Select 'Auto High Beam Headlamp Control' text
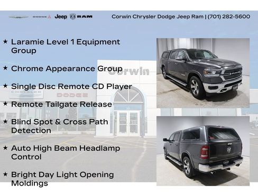 tap(66, 152)
